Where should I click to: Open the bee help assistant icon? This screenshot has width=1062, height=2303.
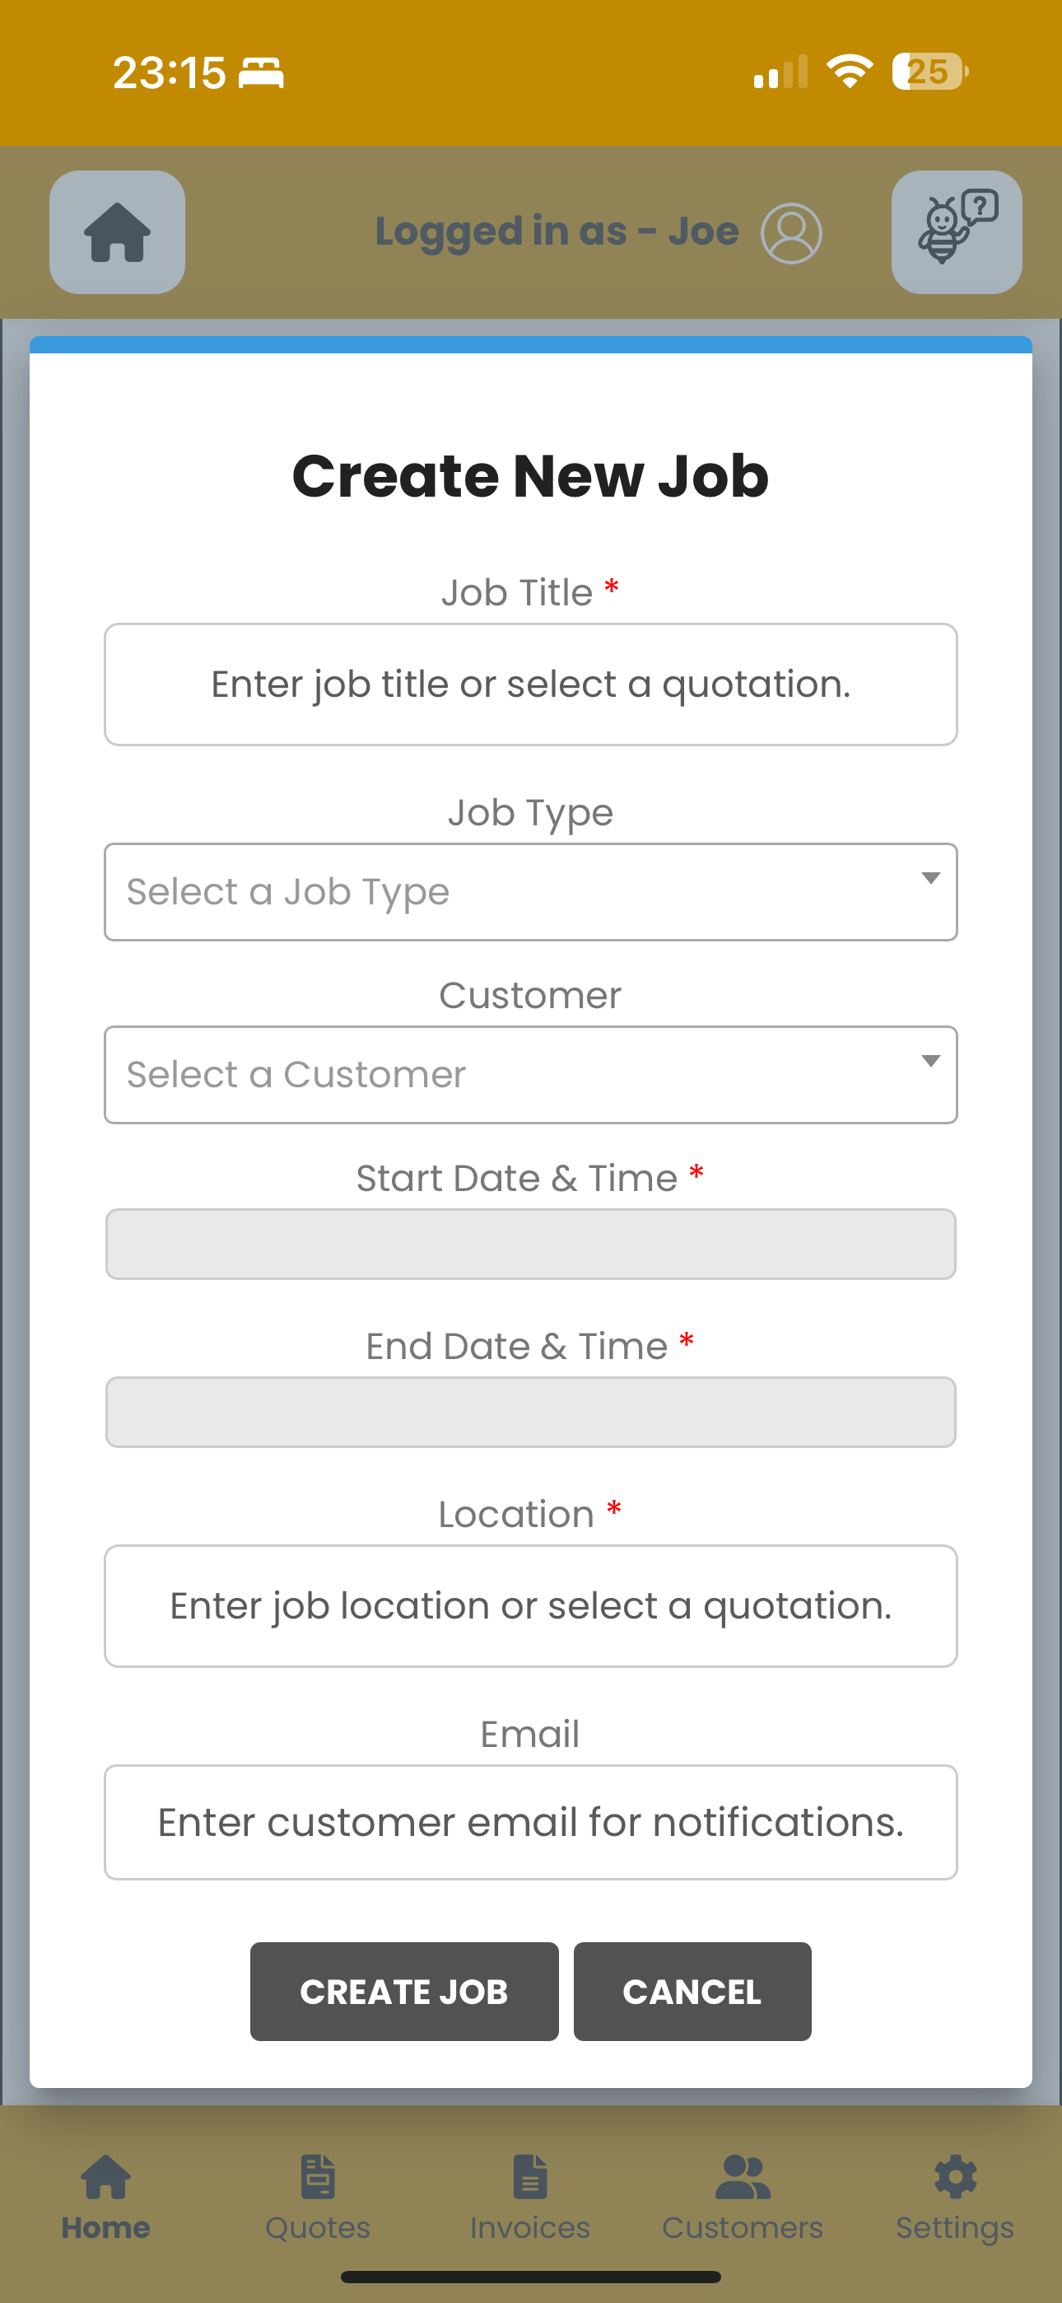957,232
